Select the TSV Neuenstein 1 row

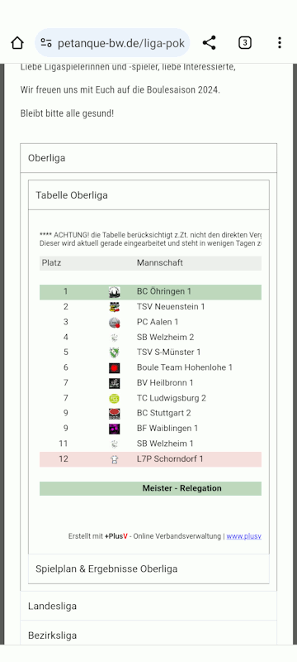pyautogui.click(x=150, y=307)
